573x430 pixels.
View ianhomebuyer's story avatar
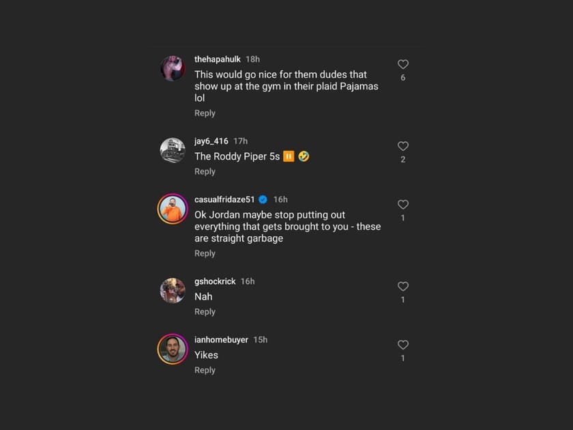pyautogui.click(x=173, y=349)
